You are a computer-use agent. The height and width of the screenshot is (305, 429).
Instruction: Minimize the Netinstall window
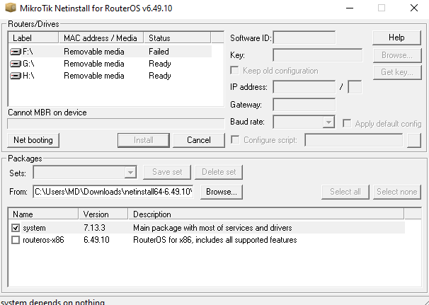click(350, 8)
